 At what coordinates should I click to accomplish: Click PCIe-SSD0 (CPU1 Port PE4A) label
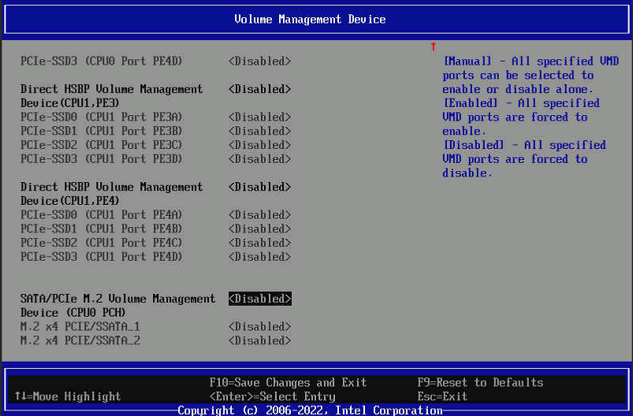tap(102, 214)
